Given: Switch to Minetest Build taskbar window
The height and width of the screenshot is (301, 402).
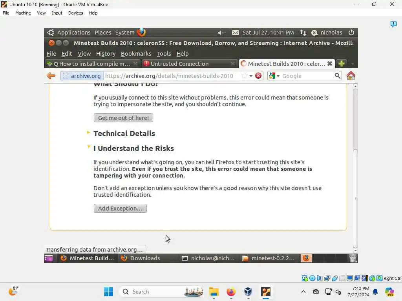Looking at the screenshot, I should coord(88,258).
